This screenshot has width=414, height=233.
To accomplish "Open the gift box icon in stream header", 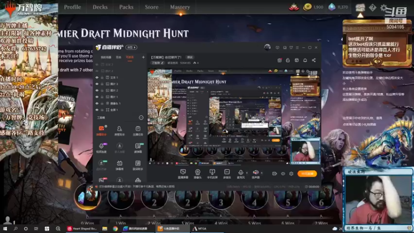I will pyautogui.click(x=279, y=60).
